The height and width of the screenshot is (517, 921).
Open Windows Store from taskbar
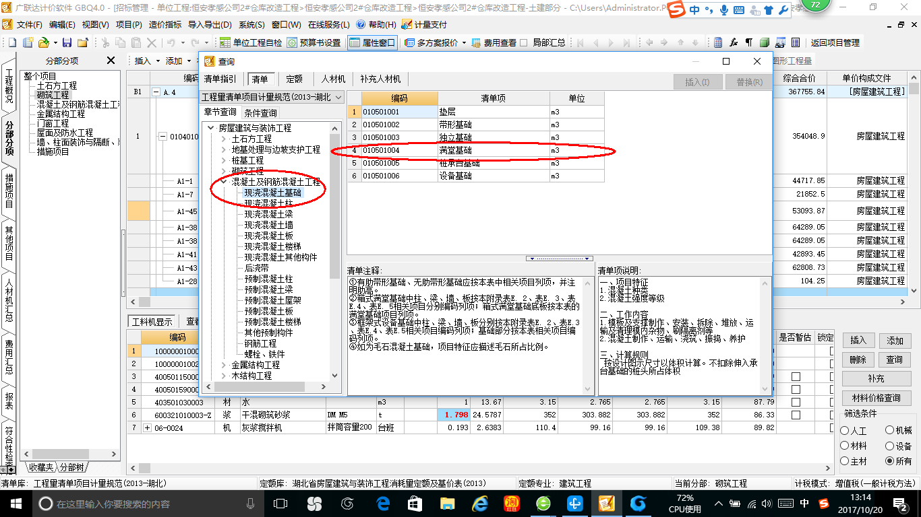pyautogui.click(x=415, y=503)
